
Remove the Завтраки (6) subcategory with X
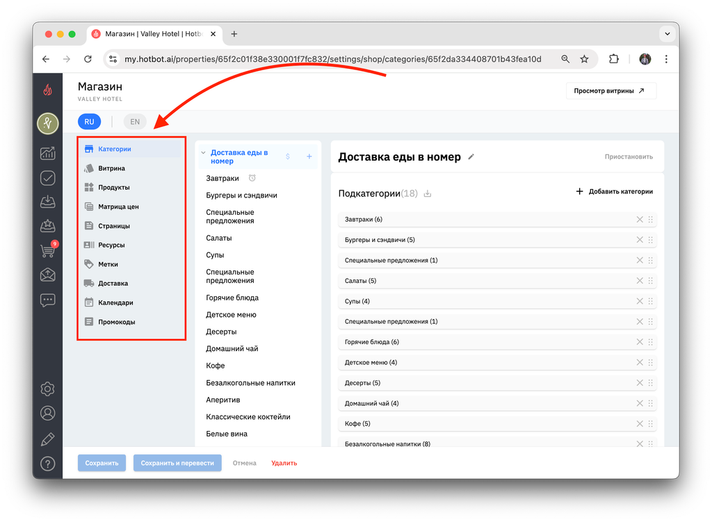click(640, 219)
